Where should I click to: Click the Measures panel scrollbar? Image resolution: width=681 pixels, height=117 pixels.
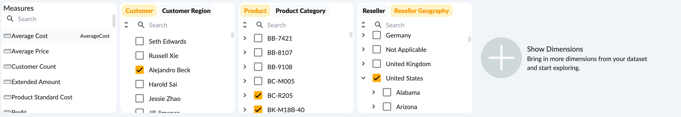point(114,21)
